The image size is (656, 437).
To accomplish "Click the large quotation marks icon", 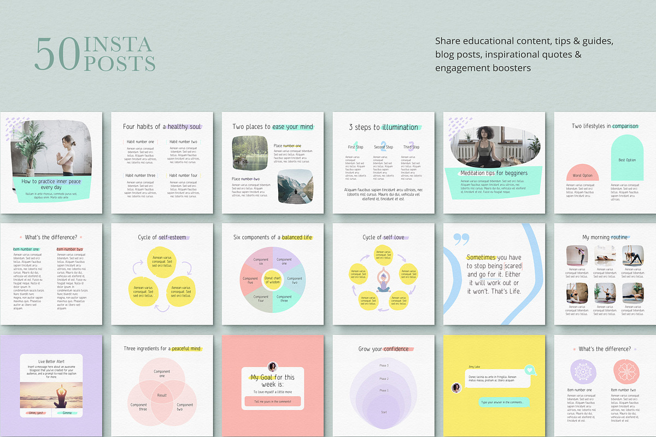I will (x=461, y=239).
